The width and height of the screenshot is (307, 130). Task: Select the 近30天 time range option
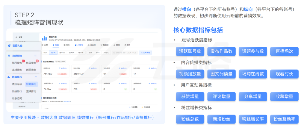[x=62, y=53]
